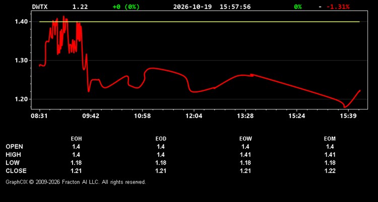Click the DWTX ticker symbol
The width and height of the screenshot is (378, 202).
click(40, 7)
